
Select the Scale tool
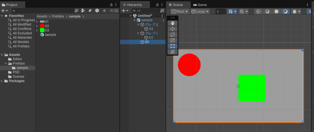[x=172, y=40]
